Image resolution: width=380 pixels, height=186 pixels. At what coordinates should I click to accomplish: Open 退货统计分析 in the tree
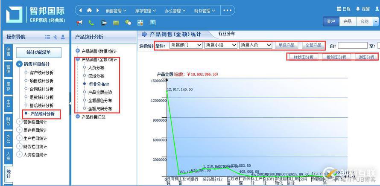click(x=41, y=97)
